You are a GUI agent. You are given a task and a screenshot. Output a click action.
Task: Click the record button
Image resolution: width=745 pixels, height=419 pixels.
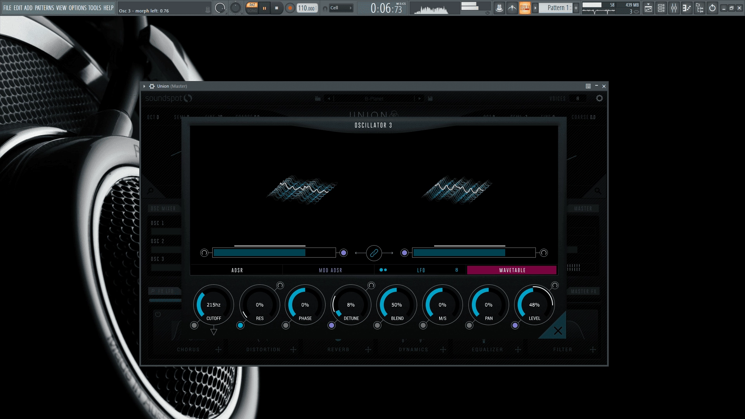coord(289,8)
